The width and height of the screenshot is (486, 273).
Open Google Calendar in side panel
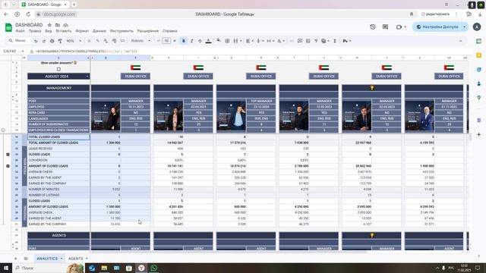click(x=479, y=41)
